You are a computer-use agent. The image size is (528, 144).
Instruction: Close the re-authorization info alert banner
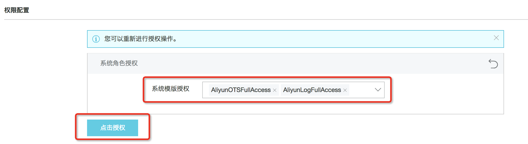click(496, 38)
